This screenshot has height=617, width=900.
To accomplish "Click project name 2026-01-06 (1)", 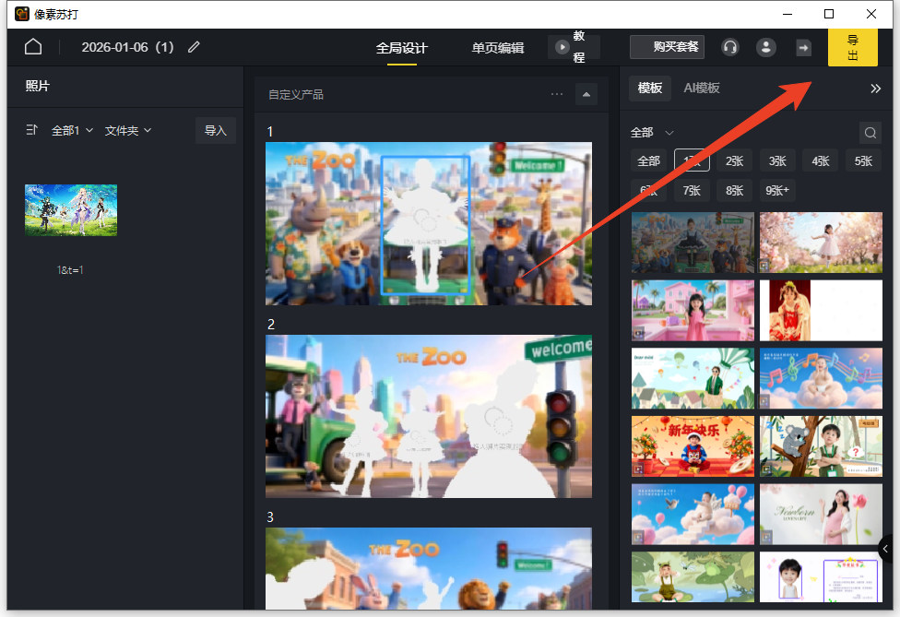I will (x=127, y=47).
